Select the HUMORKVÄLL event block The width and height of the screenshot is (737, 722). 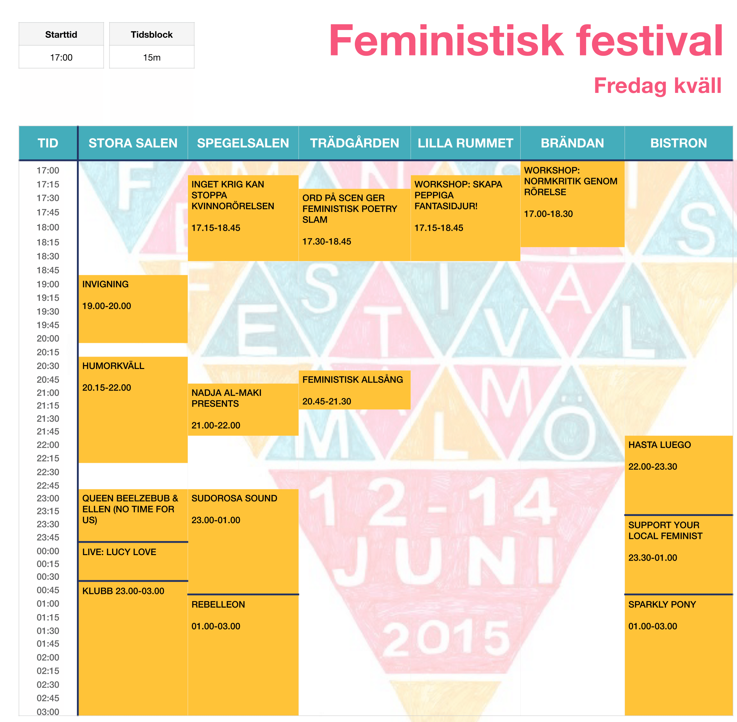[x=133, y=409]
